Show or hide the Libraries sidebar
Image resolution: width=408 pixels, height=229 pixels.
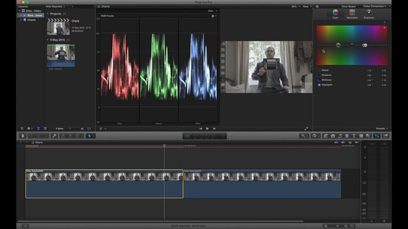pyautogui.click(x=22, y=128)
